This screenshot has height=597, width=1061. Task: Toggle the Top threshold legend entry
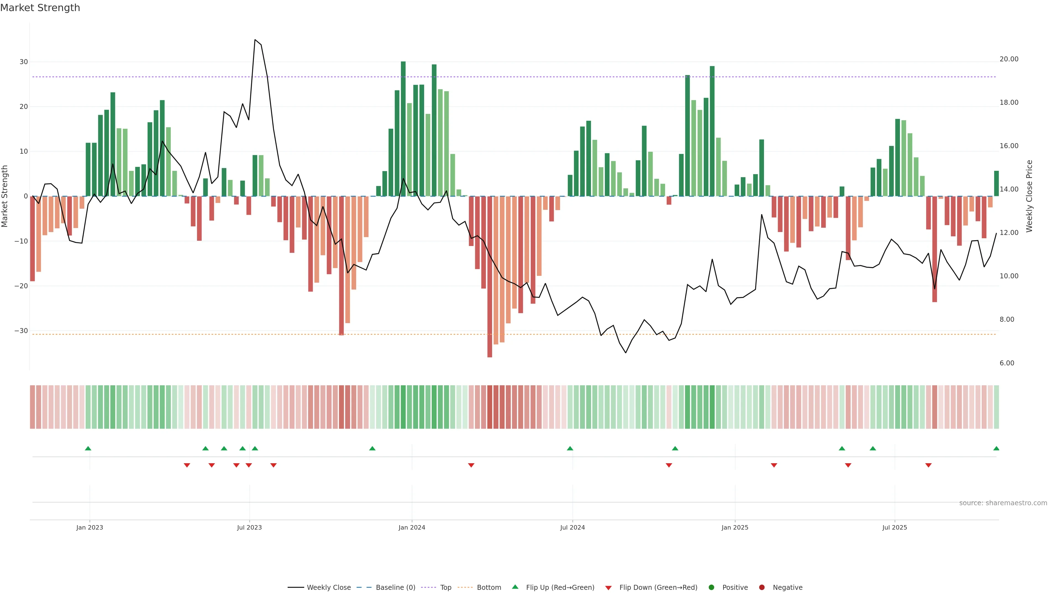point(445,587)
